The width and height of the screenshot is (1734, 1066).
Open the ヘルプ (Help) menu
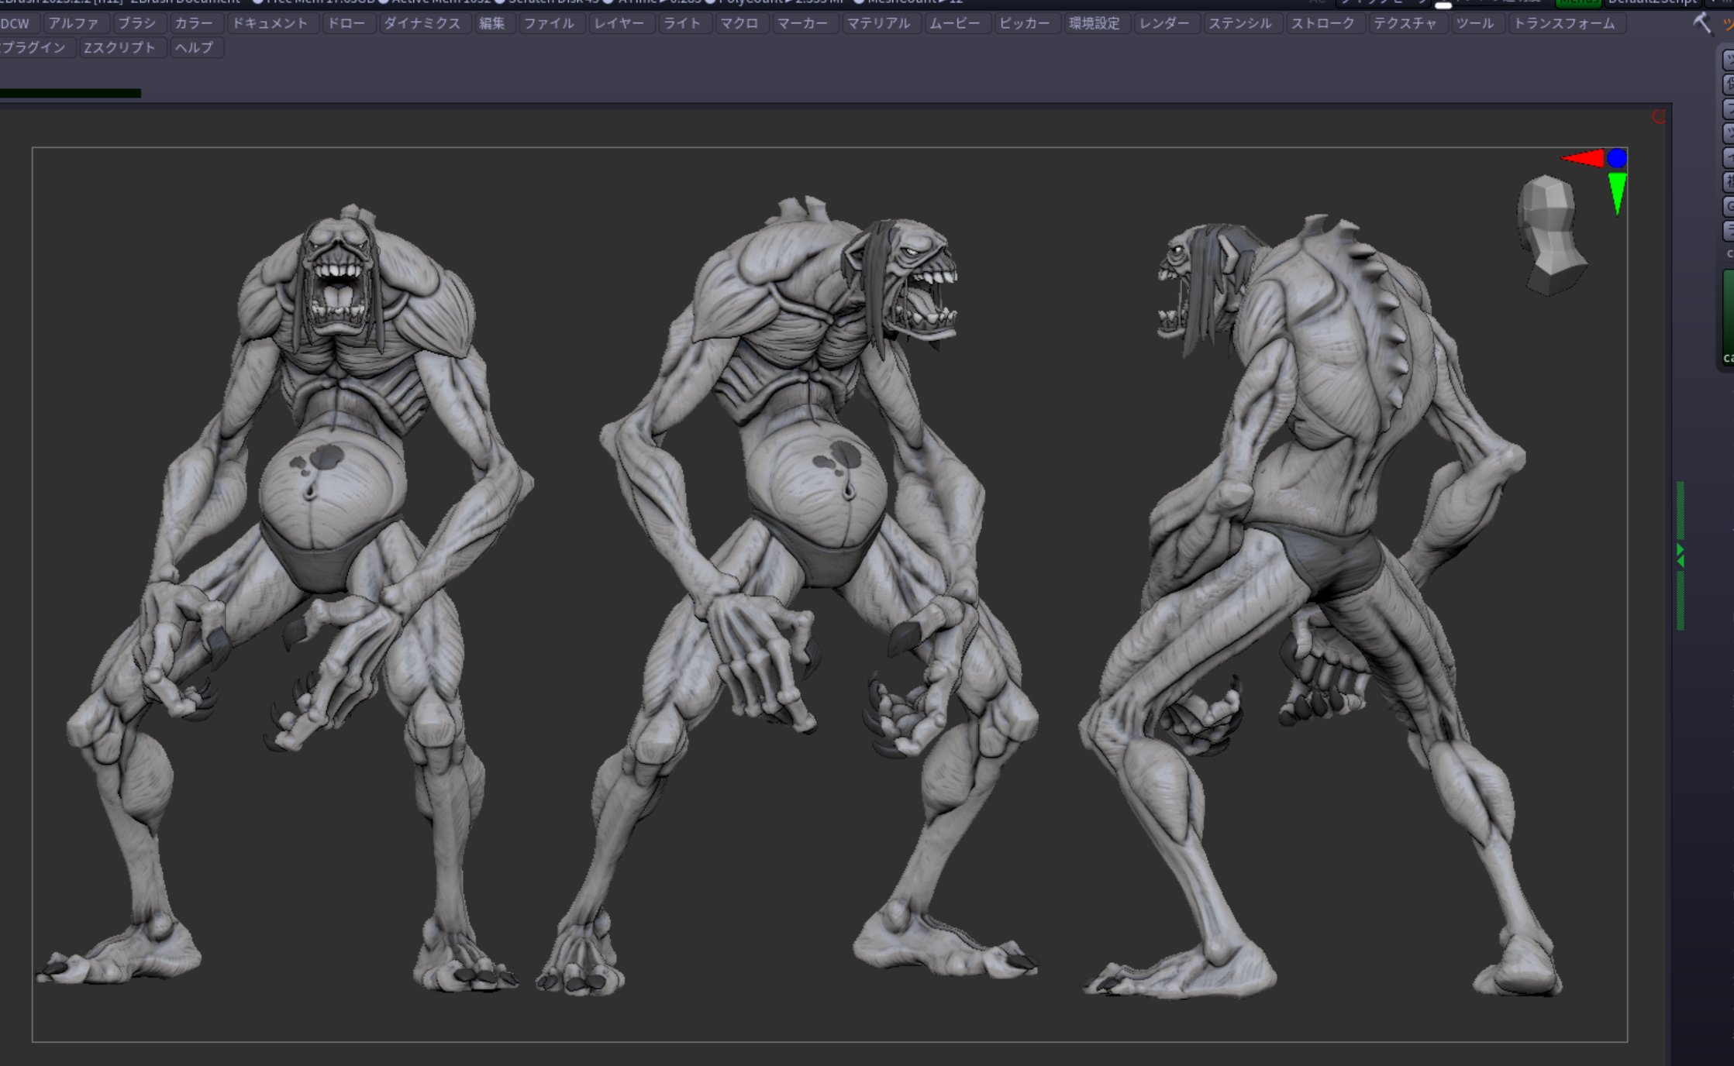coord(194,47)
